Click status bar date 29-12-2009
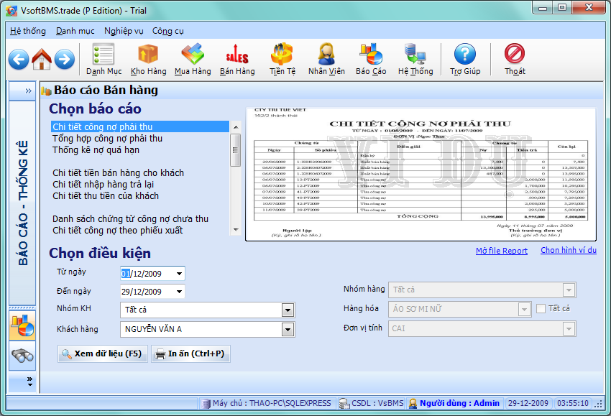 (528, 404)
